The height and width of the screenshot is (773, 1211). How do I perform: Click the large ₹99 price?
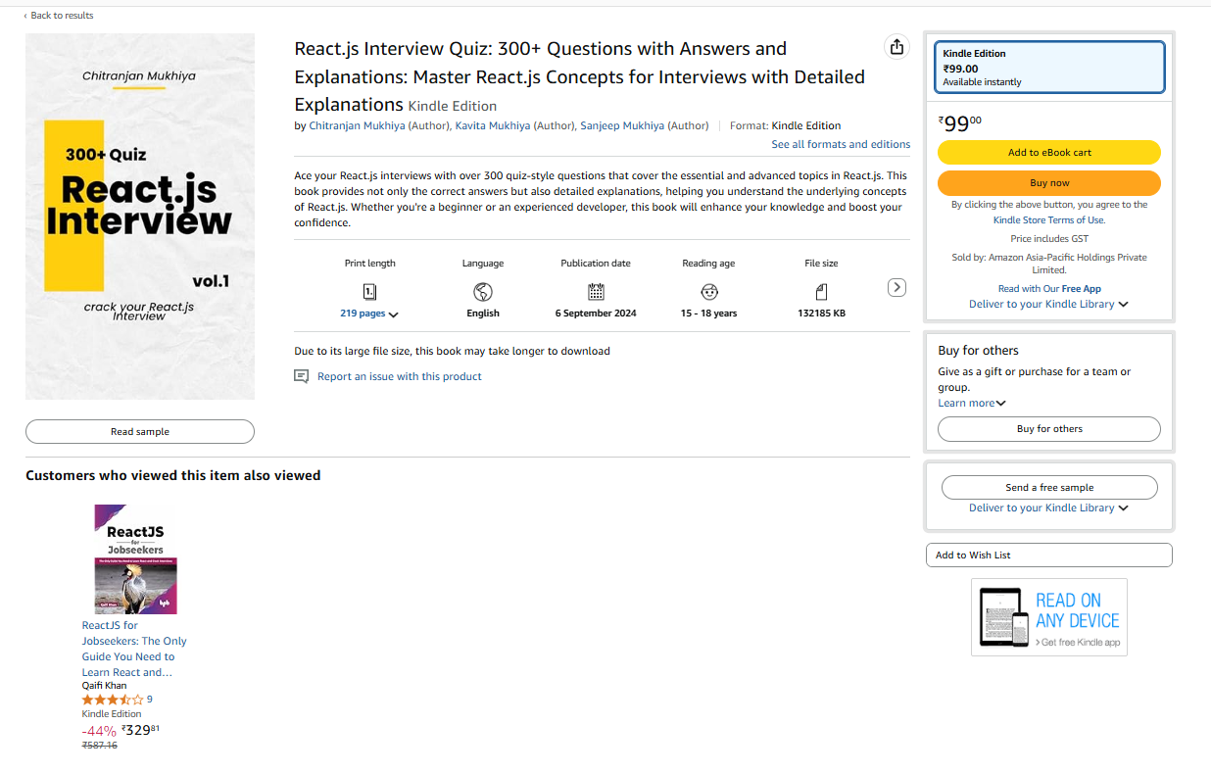[x=959, y=123]
